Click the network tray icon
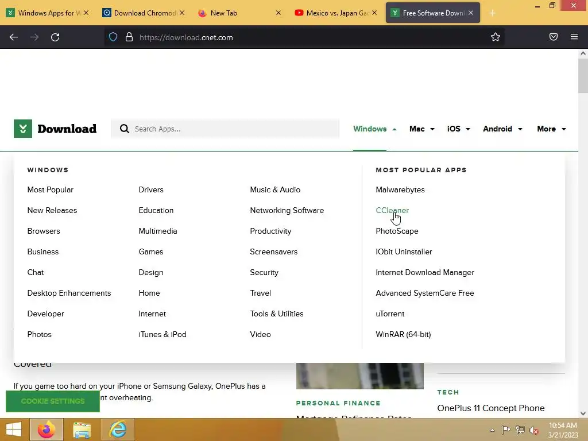The width and height of the screenshot is (588, 441). (520, 430)
